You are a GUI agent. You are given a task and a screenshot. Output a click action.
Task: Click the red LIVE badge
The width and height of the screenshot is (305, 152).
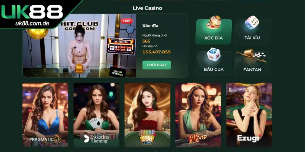[127, 21]
